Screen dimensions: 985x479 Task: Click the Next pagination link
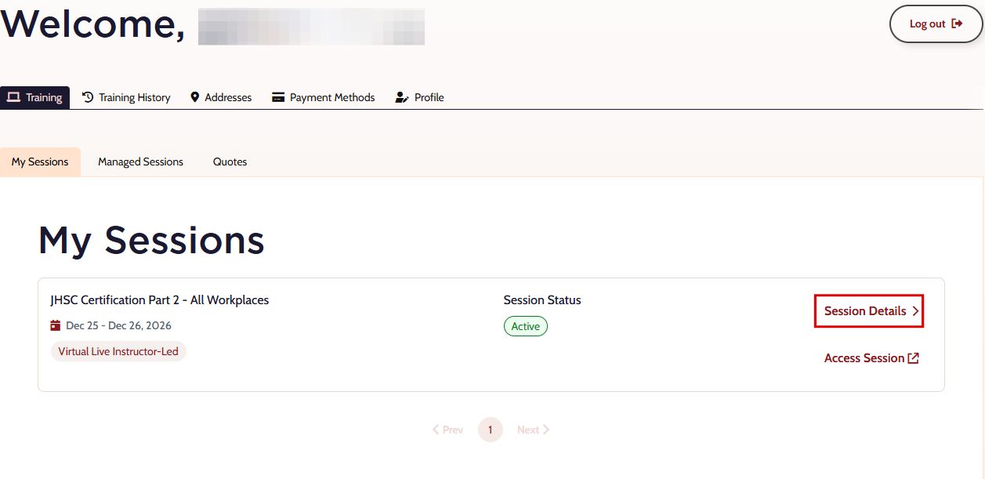(x=533, y=430)
